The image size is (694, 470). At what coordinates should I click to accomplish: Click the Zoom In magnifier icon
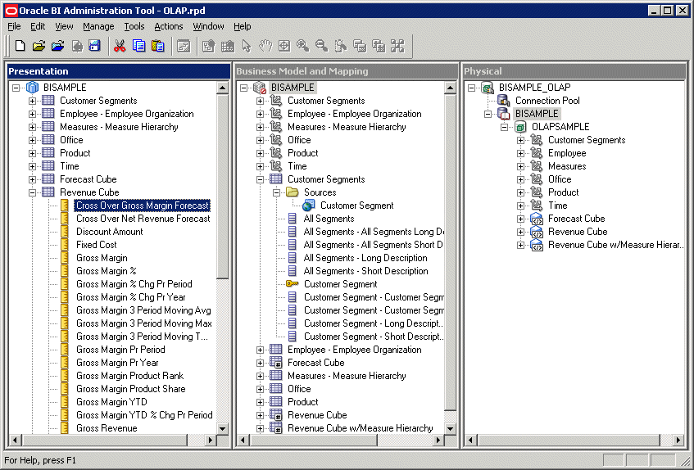(x=302, y=46)
